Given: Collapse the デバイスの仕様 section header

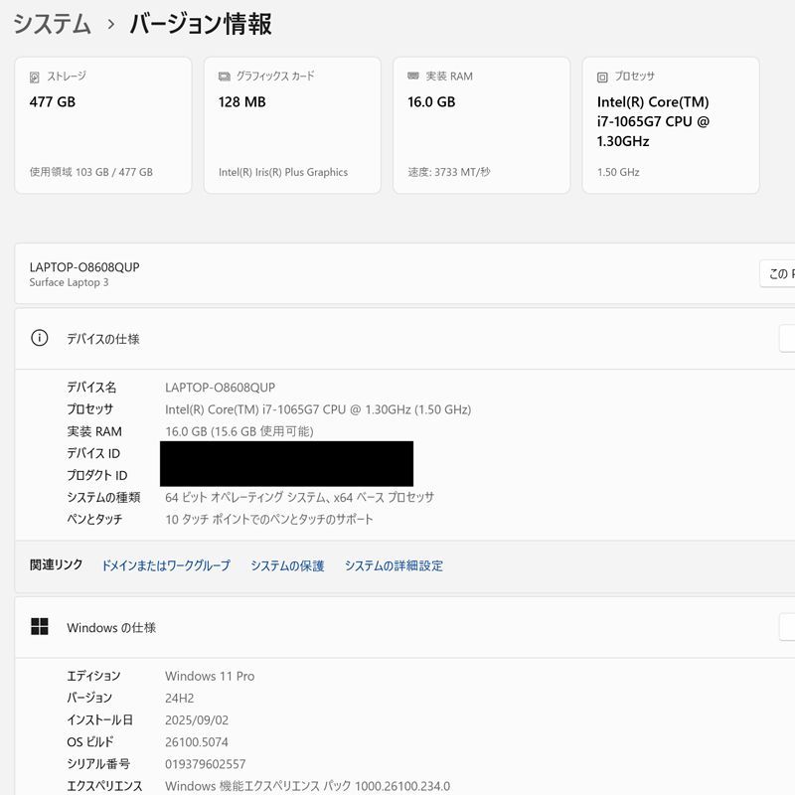Looking at the screenshot, I should click(x=404, y=339).
